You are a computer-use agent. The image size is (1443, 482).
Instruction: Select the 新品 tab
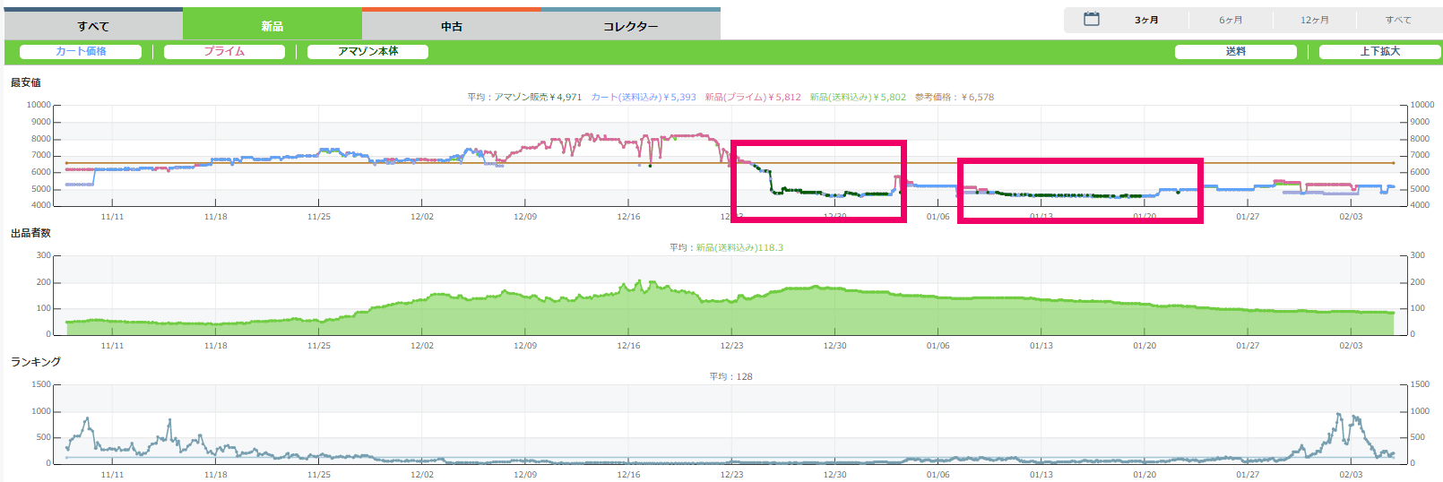point(272,26)
